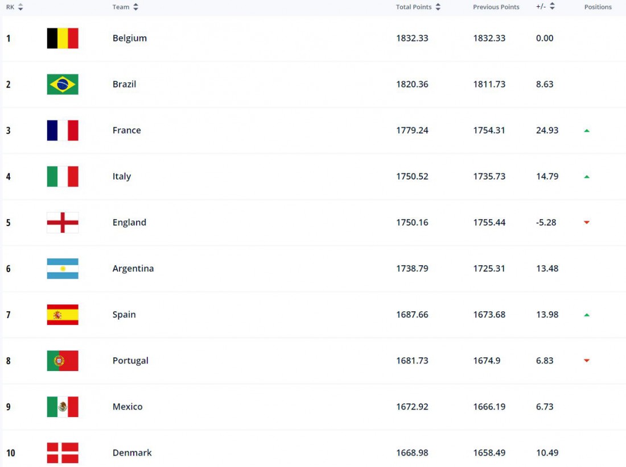Screen dimensions: 626x467
Task: Sort by Team column arrows
Action: 136,7
